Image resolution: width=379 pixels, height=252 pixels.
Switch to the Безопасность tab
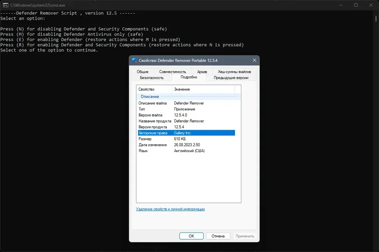pos(152,78)
